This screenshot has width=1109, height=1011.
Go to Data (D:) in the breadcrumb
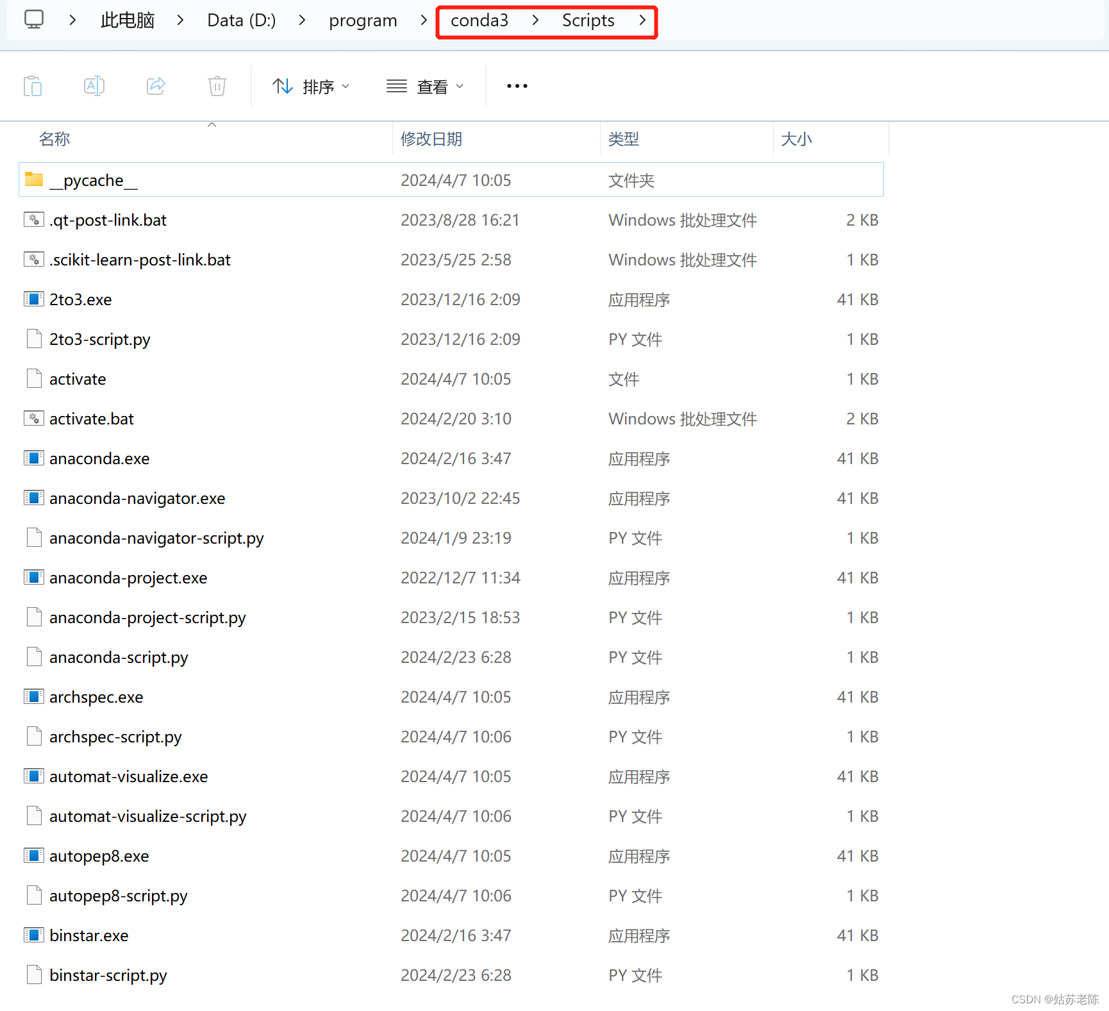click(242, 20)
